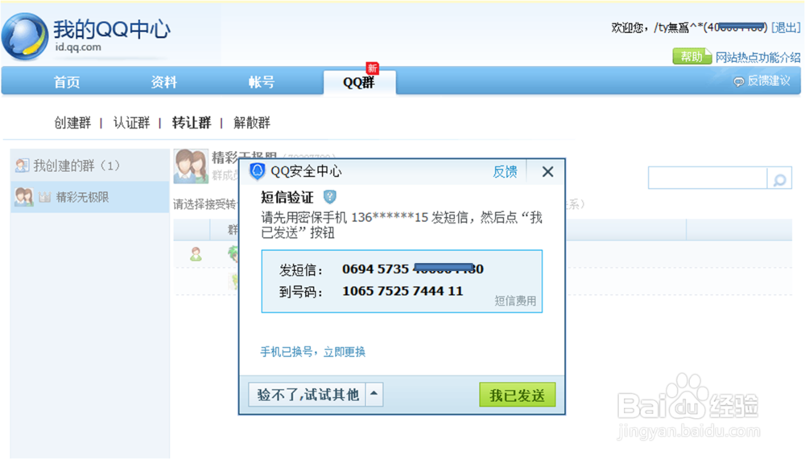Click the 短信验证 heading text

coord(287,197)
